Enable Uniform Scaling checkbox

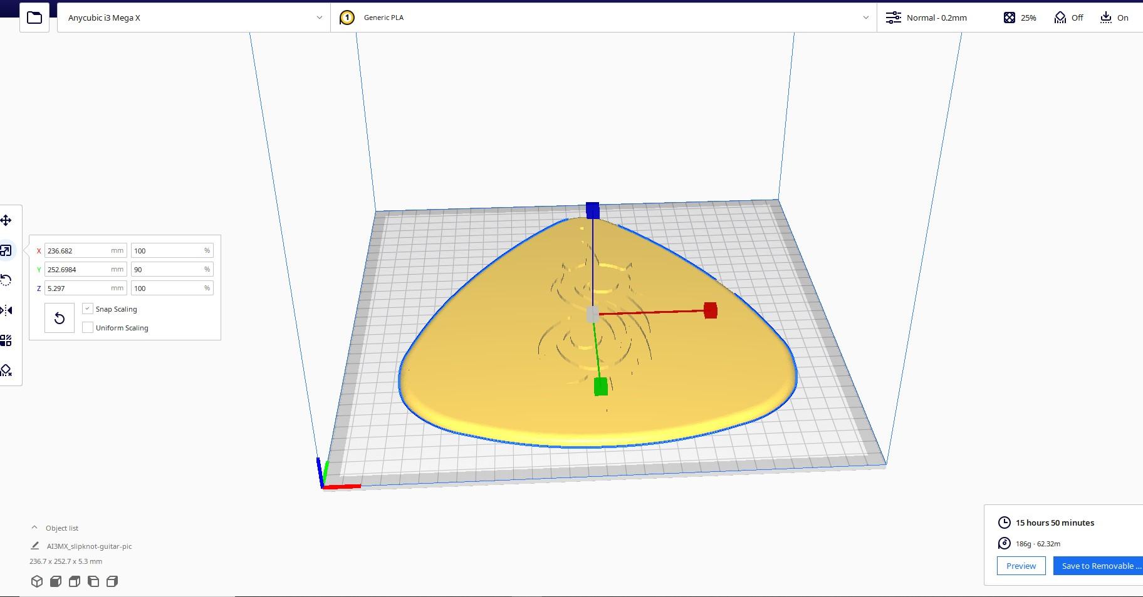pos(88,327)
